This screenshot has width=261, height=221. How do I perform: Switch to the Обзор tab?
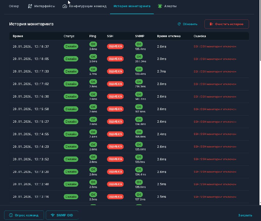point(14,6)
